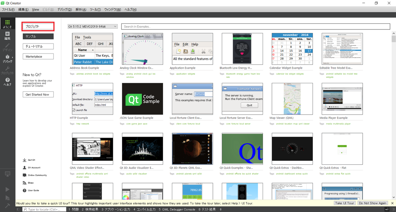Open the Editable Tree Model example thumbnail
Image resolution: width=396 pixels, height=212 pixels.
pos(342,49)
